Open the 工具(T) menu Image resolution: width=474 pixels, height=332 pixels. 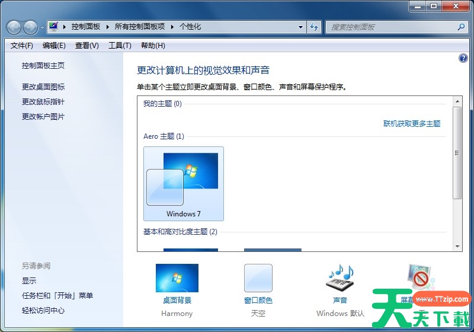click(120, 46)
